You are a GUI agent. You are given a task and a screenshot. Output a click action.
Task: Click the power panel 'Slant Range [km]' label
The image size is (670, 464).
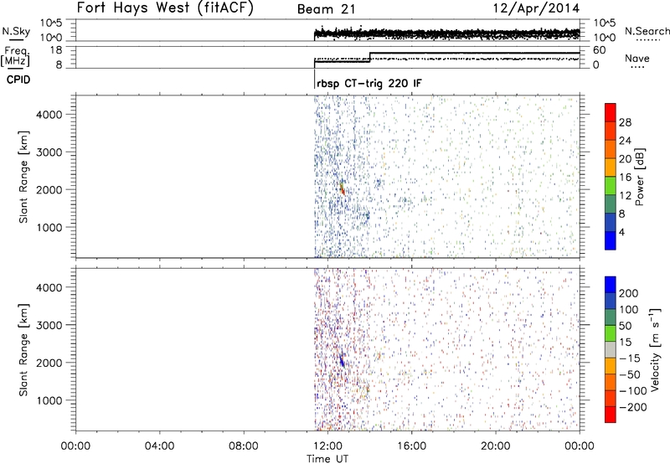pos(23,177)
